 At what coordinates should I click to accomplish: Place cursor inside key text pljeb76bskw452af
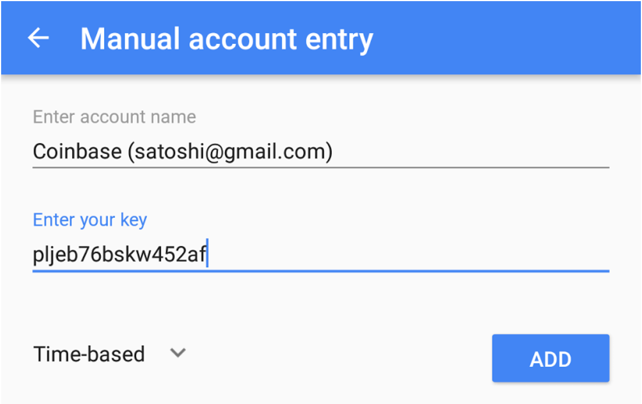coord(119,254)
